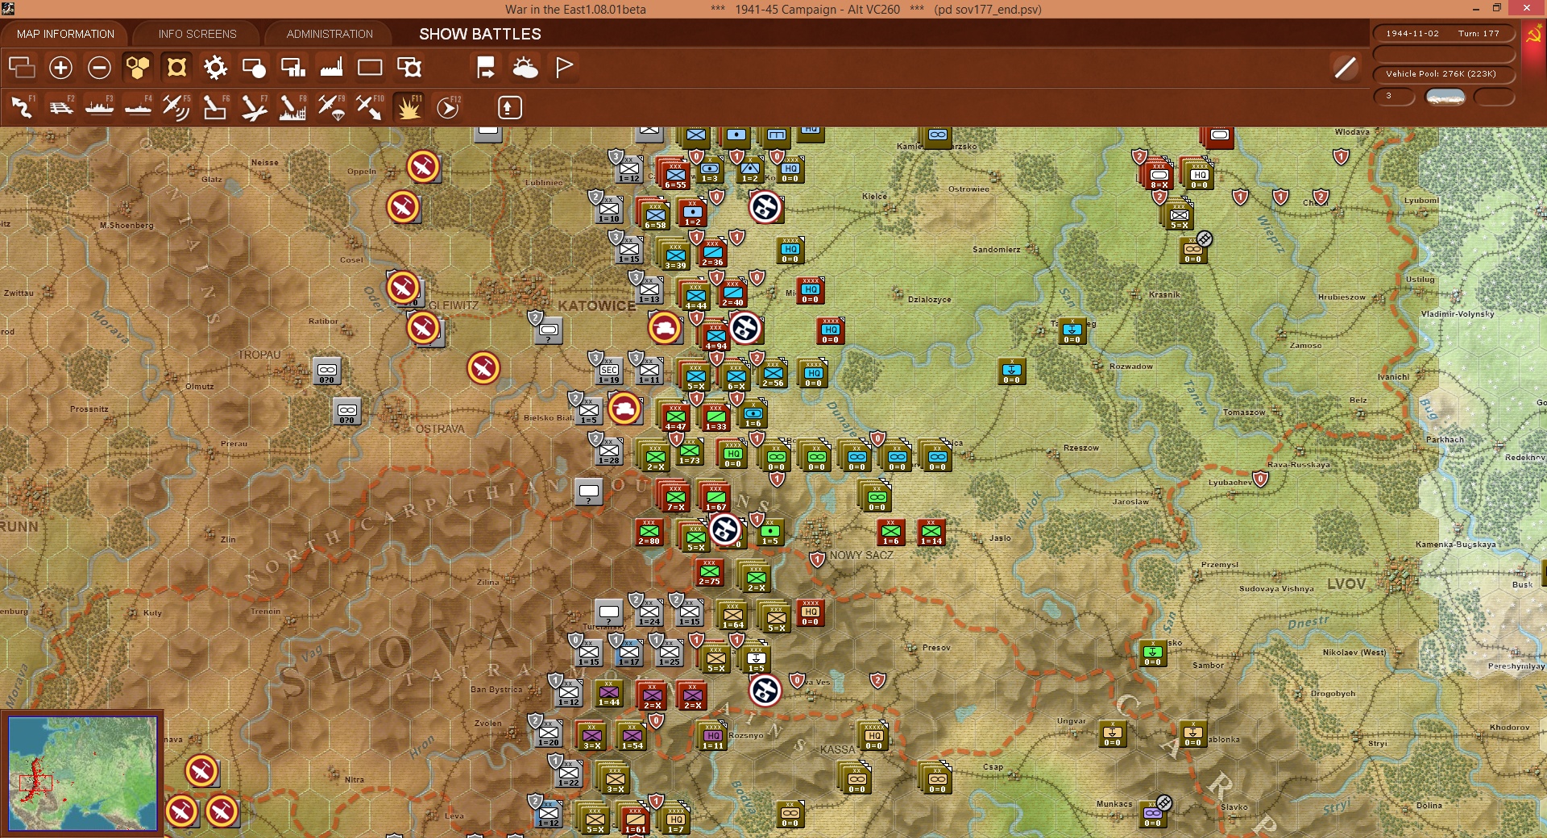
Task: Select the F4 amphibious mode icon
Action: coord(138,107)
